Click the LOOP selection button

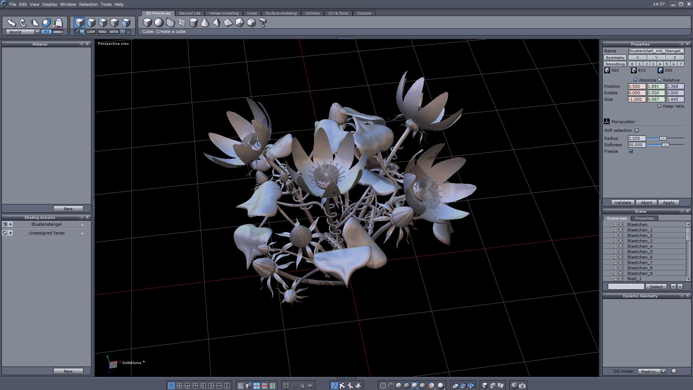point(91,32)
